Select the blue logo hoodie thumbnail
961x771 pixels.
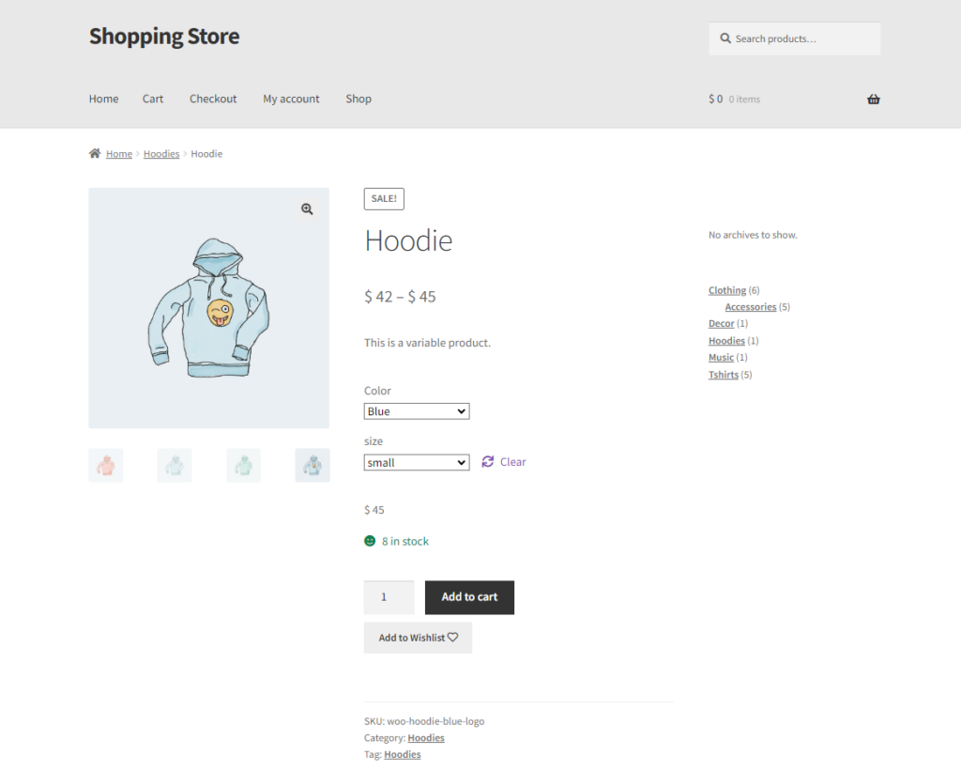coord(313,465)
